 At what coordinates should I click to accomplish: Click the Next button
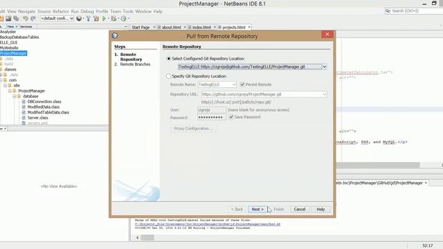[257, 209]
